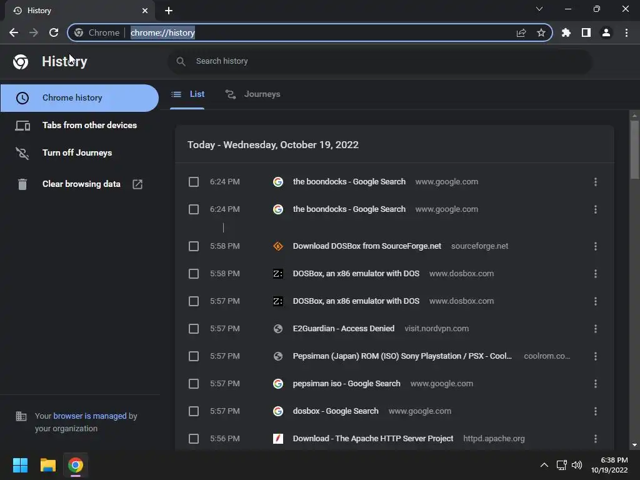Open actions menu for pepsiman iso search

pyautogui.click(x=596, y=384)
